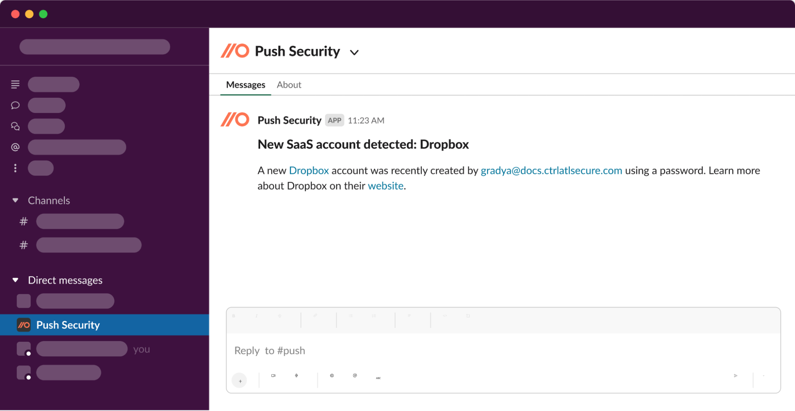Insert blockquote in composer toolbar

tap(409, 316)
